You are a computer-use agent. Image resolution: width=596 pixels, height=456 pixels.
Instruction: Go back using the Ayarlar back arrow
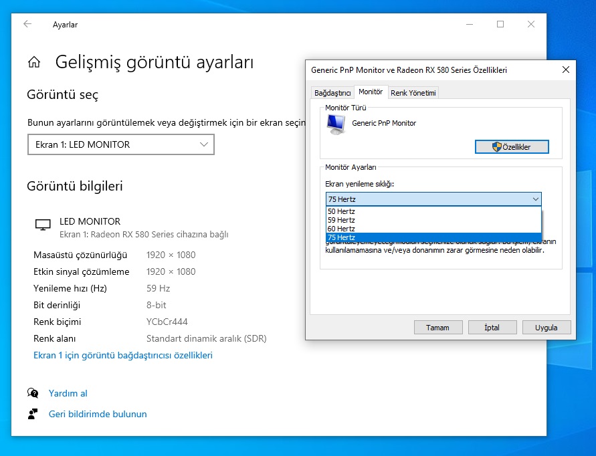27,24
